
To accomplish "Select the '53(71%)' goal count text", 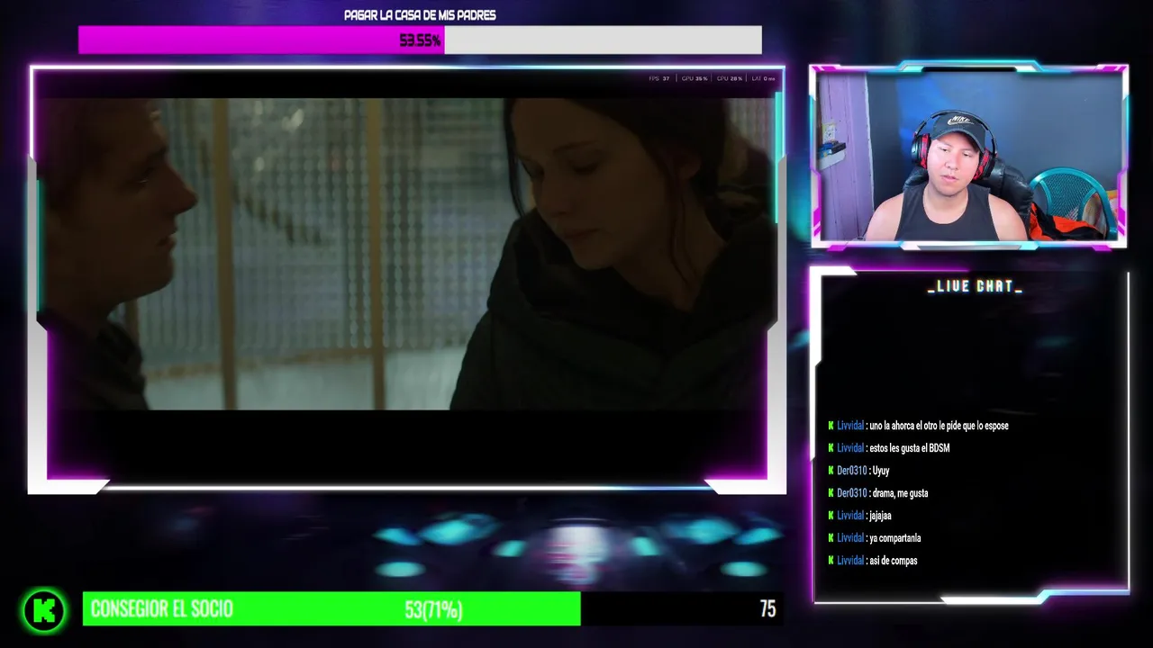I will (x=433, y=610).
